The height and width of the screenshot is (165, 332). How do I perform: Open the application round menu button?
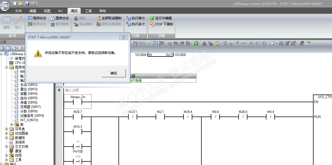[5, 7]
